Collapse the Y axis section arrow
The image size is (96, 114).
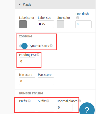pos(20,4)
